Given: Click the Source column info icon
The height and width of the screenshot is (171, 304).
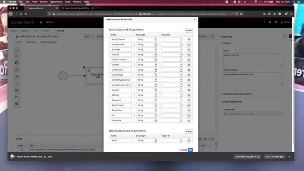Looking at the screenshot, I should (169, 35).
